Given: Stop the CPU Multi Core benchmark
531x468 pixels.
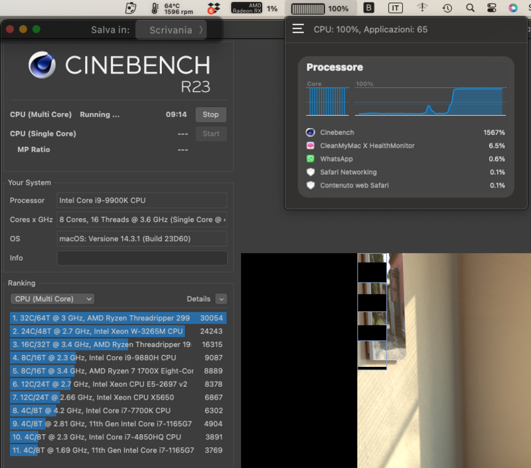Looking at the screenshot, I should click(210, 114).
